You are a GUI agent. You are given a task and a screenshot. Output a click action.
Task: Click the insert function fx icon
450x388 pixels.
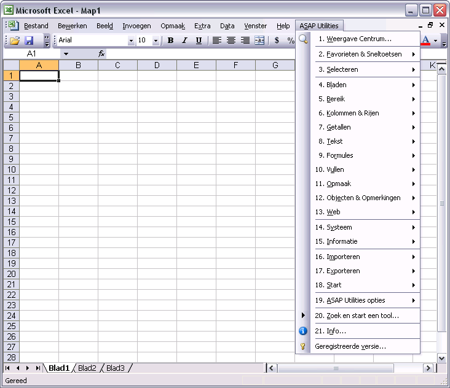101,53
